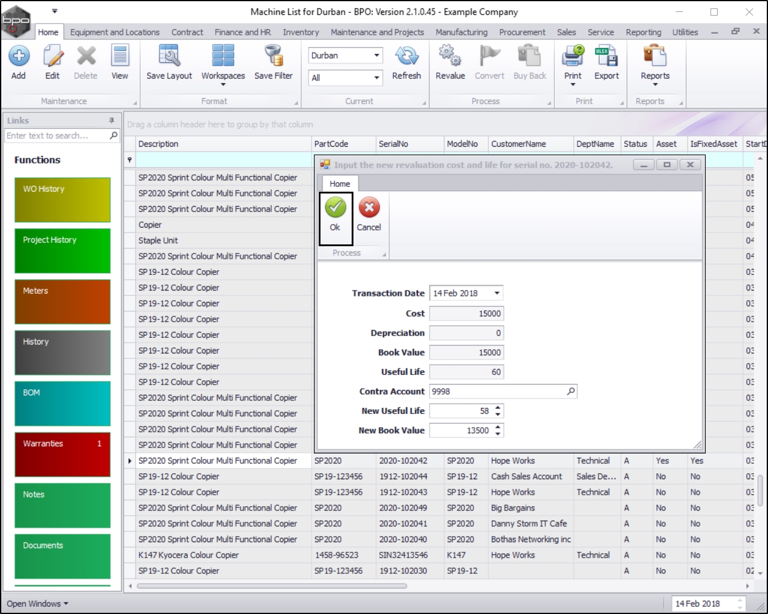Click the Edit pencil icon
This screenshot has width=768, height=614.
(53, 56)
